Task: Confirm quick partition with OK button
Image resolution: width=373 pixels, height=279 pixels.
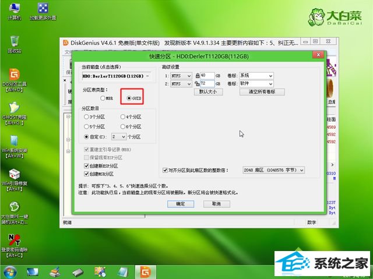Action: click(181, 204)
